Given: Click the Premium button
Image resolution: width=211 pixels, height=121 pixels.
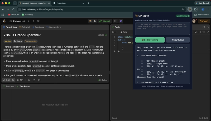Looking at the screenshot, I should (204, 21).
